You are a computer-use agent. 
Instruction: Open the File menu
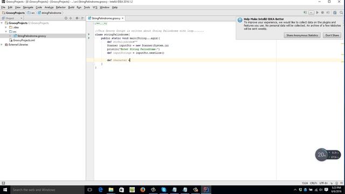(3, 7)
